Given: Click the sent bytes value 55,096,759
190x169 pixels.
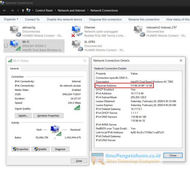Looking at the screenshot, I should pyautogui.click(x=42, y=137).
